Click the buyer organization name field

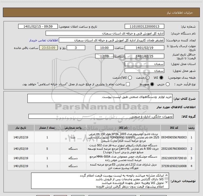pos(105,33)
